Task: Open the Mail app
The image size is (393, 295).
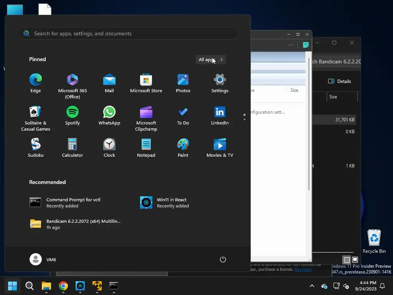Action: pyautogui.click(x=109, y=83)
